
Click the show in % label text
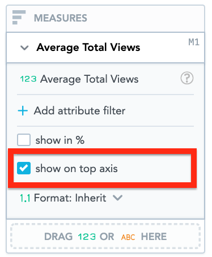60,140
